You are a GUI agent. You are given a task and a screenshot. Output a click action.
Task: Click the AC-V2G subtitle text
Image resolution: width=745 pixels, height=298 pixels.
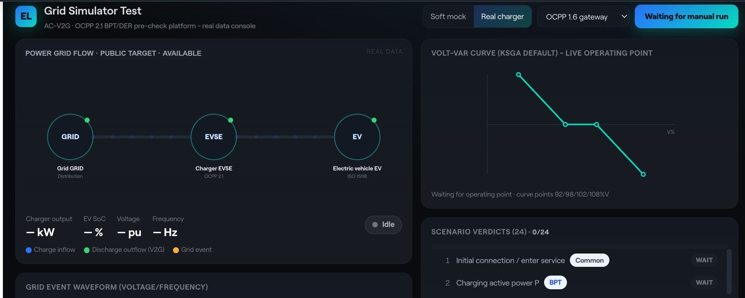coord(150,26)
